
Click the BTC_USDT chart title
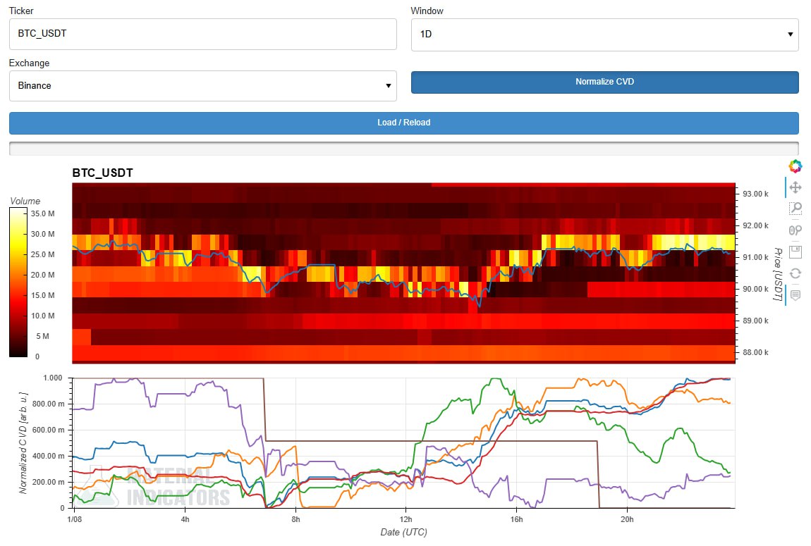102,173
